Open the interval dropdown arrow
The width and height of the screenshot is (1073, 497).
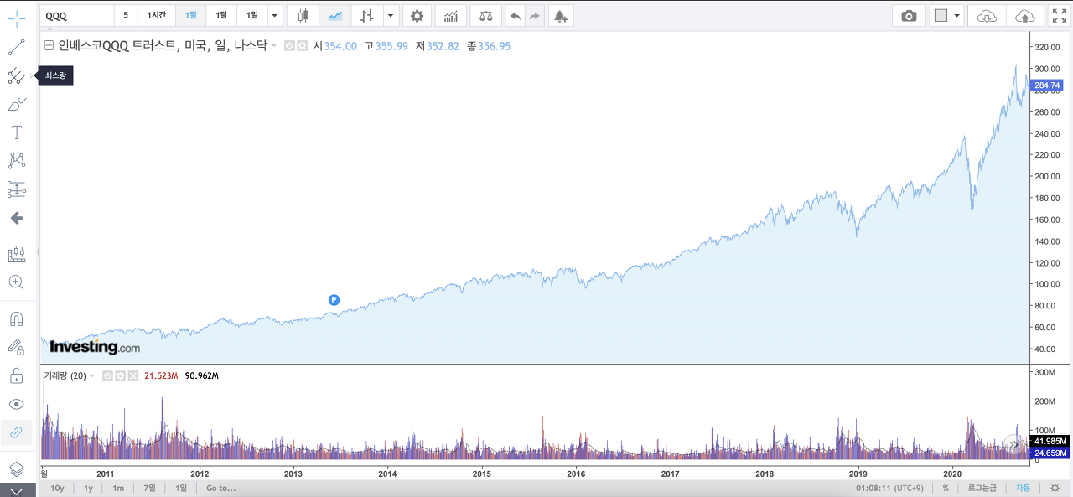tap(275, 15)
